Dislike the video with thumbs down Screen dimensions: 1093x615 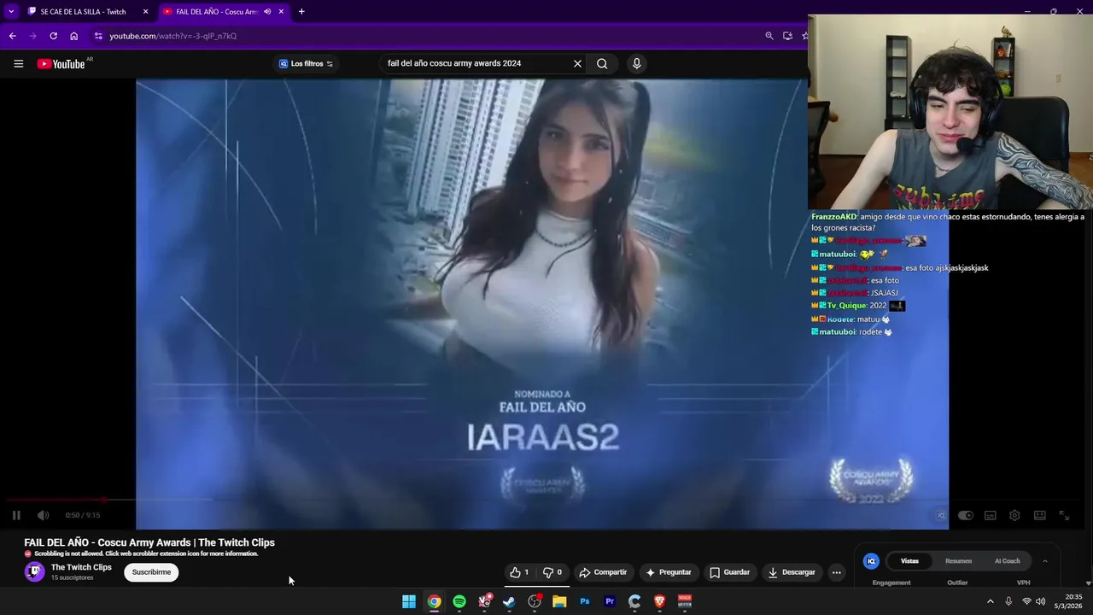coord(552,572)
